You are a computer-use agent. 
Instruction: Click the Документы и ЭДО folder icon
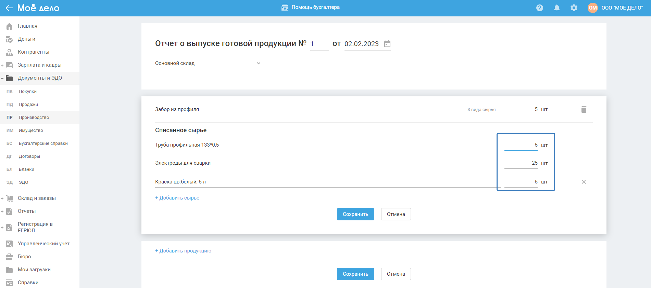pyautogui.click(x=9, y=78)
